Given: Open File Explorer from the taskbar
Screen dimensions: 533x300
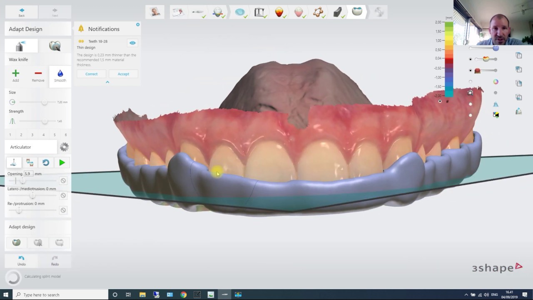Looking at the screenshot, I should 142,295.
